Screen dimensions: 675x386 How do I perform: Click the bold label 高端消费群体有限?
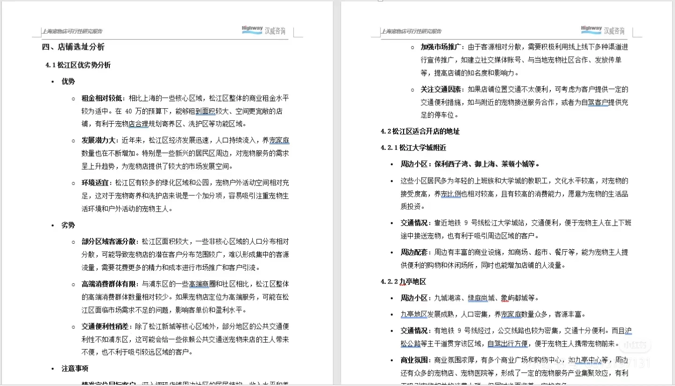[108, 284]
